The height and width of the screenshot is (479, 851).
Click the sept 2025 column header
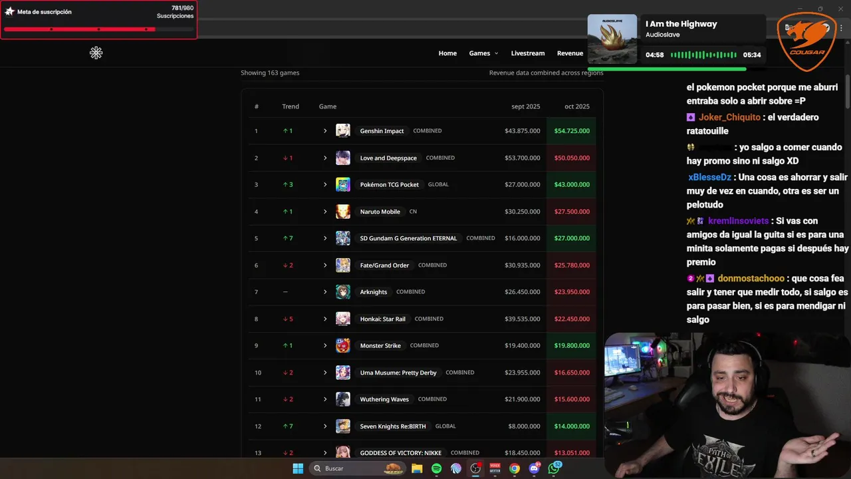(x=525, y=106)
